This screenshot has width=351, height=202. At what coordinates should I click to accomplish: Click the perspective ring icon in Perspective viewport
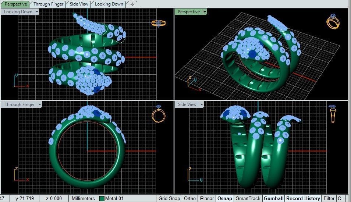333,21
